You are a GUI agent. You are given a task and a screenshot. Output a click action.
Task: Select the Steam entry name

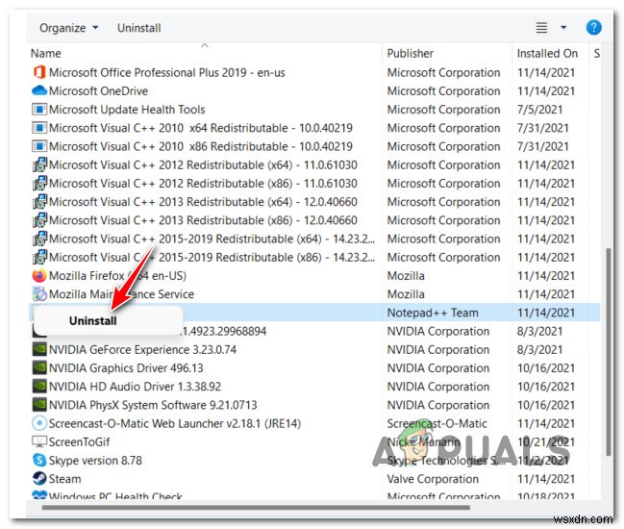[x=64, y=478]
